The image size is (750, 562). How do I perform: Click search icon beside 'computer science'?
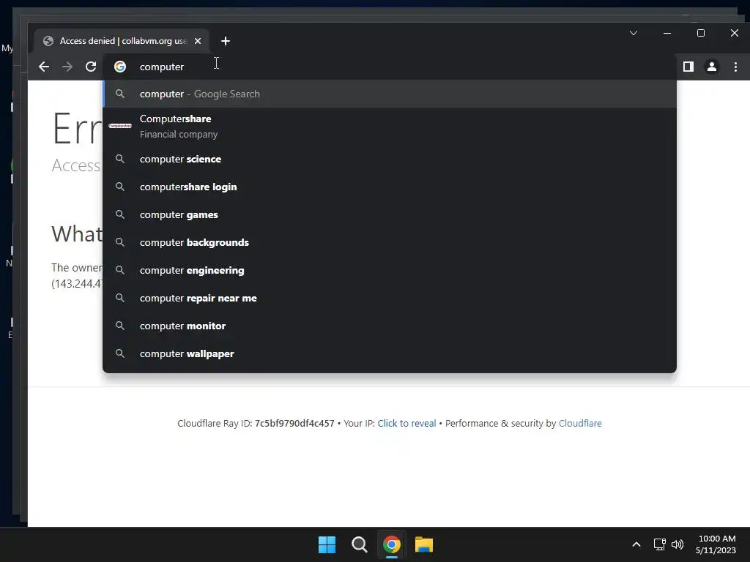tap(120, 159)
